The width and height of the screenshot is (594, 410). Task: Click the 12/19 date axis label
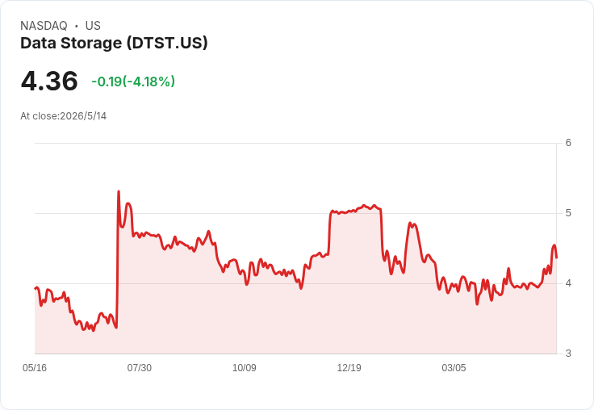point(349,368)
